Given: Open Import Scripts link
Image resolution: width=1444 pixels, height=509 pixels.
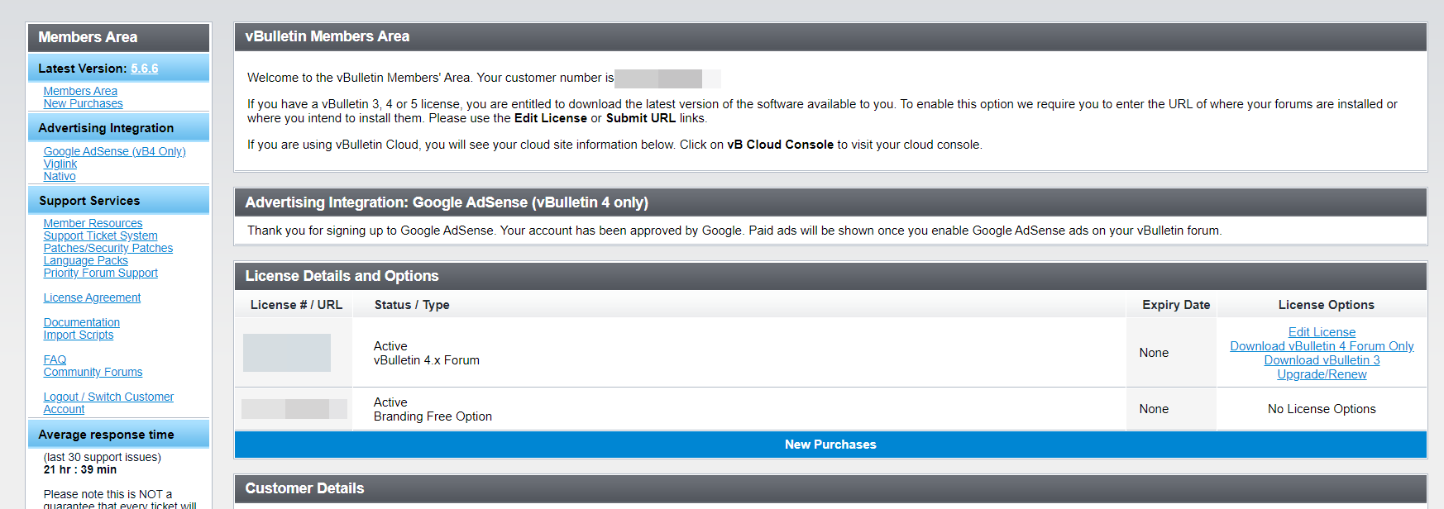Looking at the screenshot, I should [79, 335].
